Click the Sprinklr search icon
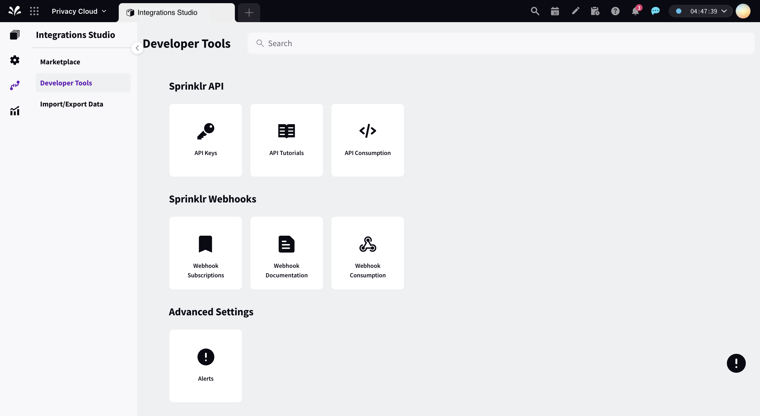This screenshot has width=760, height=416. pos(535,11)
